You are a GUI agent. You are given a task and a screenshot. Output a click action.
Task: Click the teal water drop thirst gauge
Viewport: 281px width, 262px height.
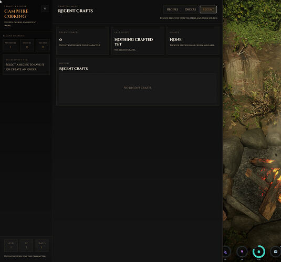[259, 252]
